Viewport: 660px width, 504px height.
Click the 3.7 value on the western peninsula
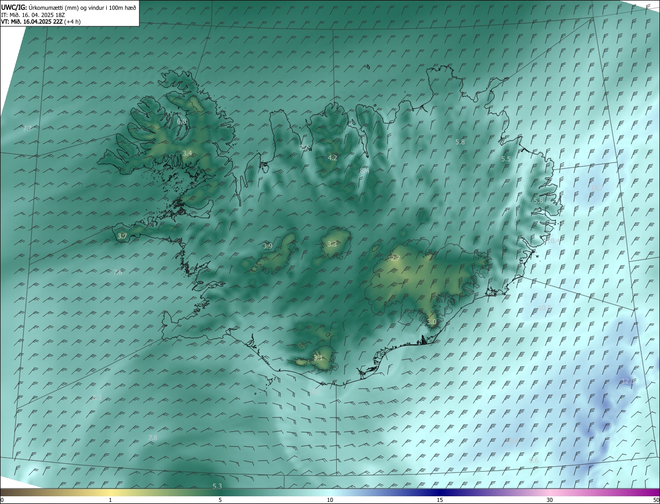point(122,236)
